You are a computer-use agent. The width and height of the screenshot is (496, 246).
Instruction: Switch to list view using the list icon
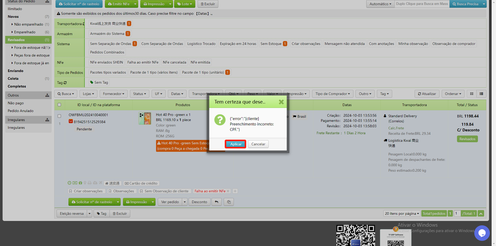tap(482, 93)
